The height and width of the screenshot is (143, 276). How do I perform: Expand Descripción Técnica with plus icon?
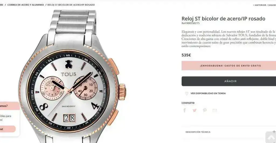(274, 132)
